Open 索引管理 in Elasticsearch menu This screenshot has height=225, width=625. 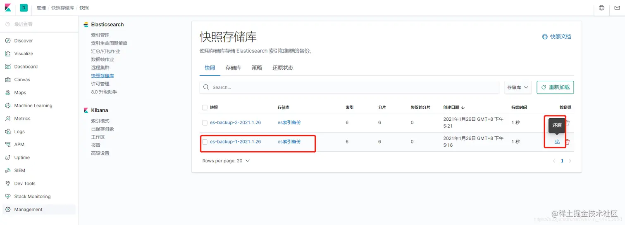[x=100, y=35]
